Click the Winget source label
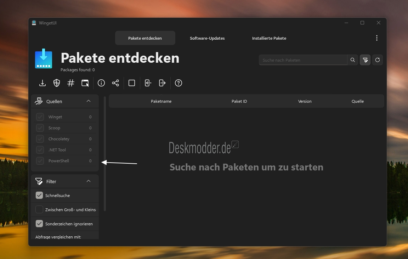This screenshot has height=259, width=408. pos(55,117)
